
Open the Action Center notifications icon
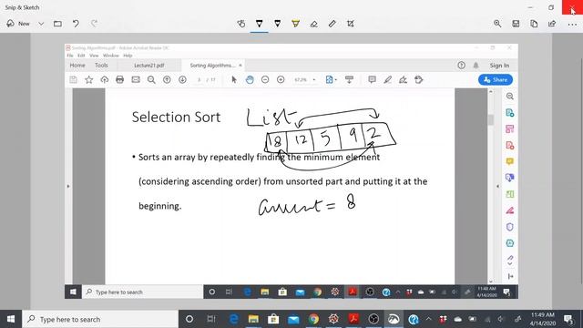point(568,319)
